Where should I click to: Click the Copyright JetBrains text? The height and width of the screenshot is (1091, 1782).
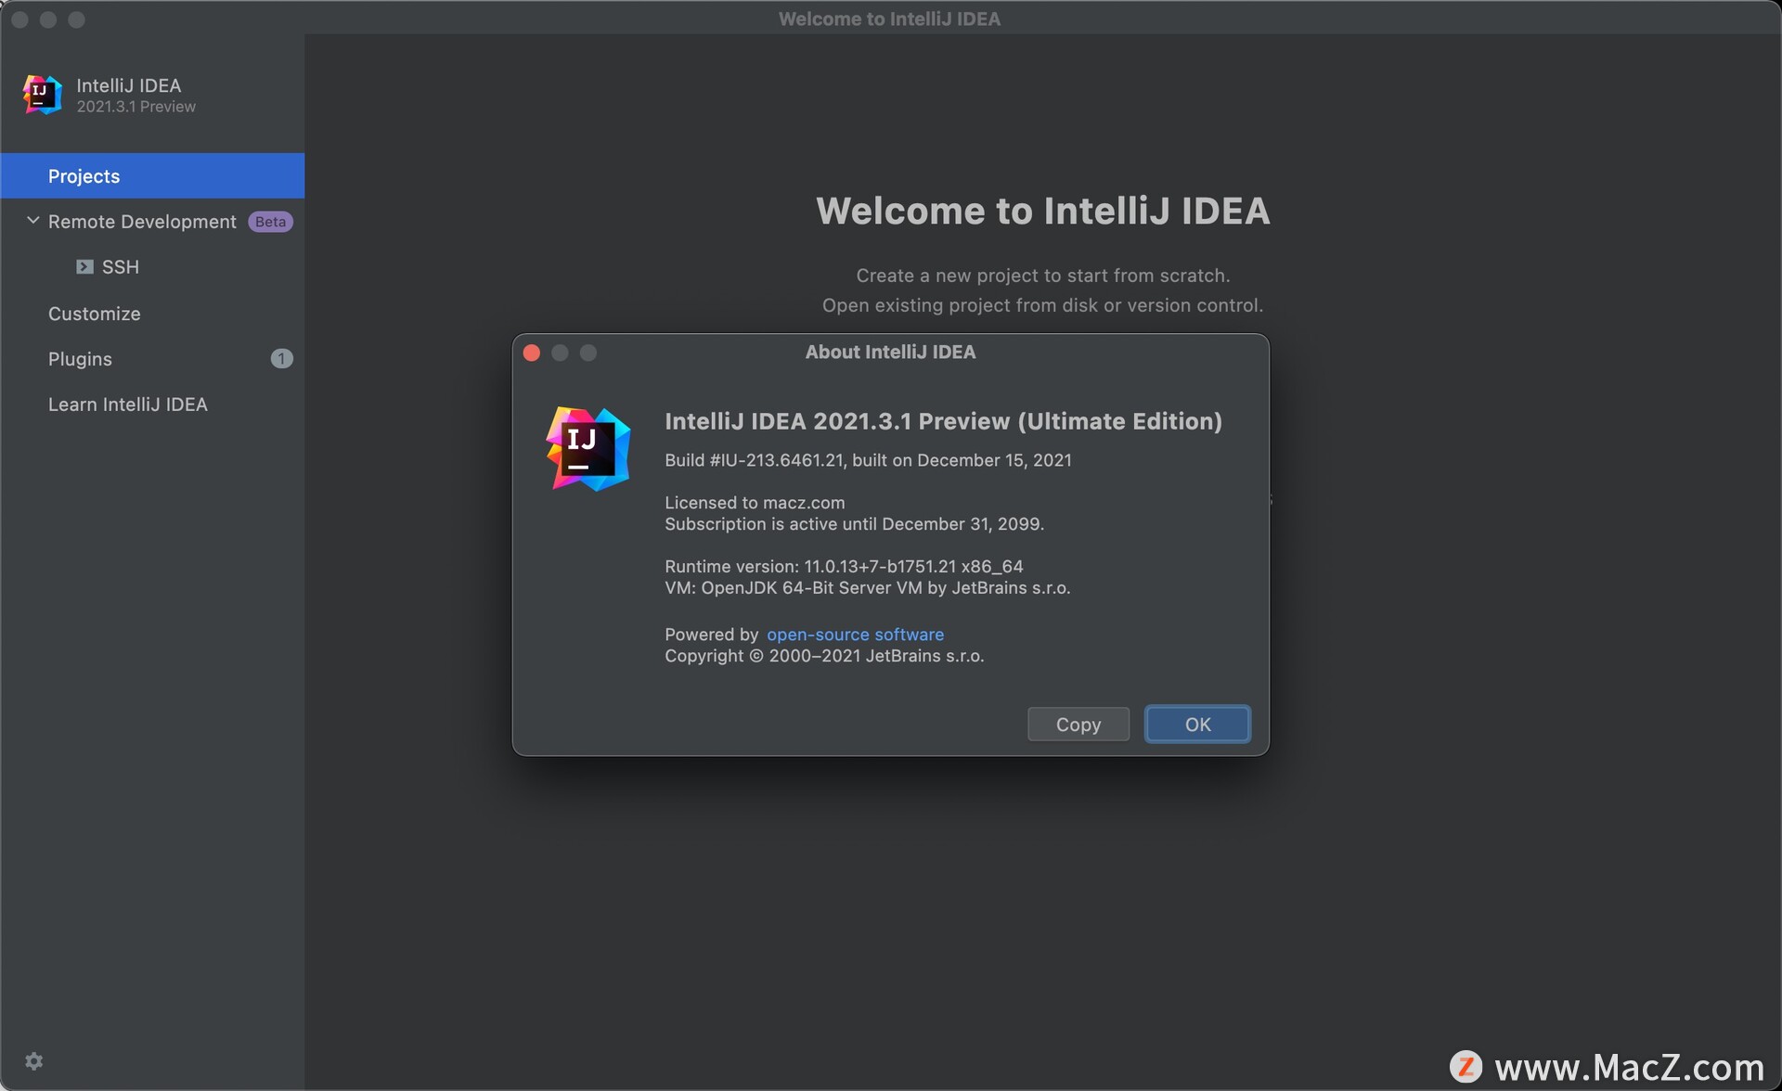coord(824,656)
